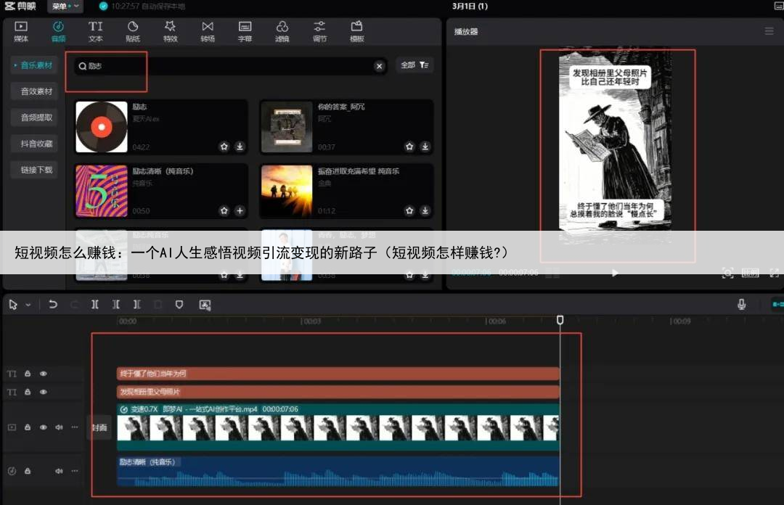
Task: Open the 全部 filter dropdown
Action: coord(415,65)
